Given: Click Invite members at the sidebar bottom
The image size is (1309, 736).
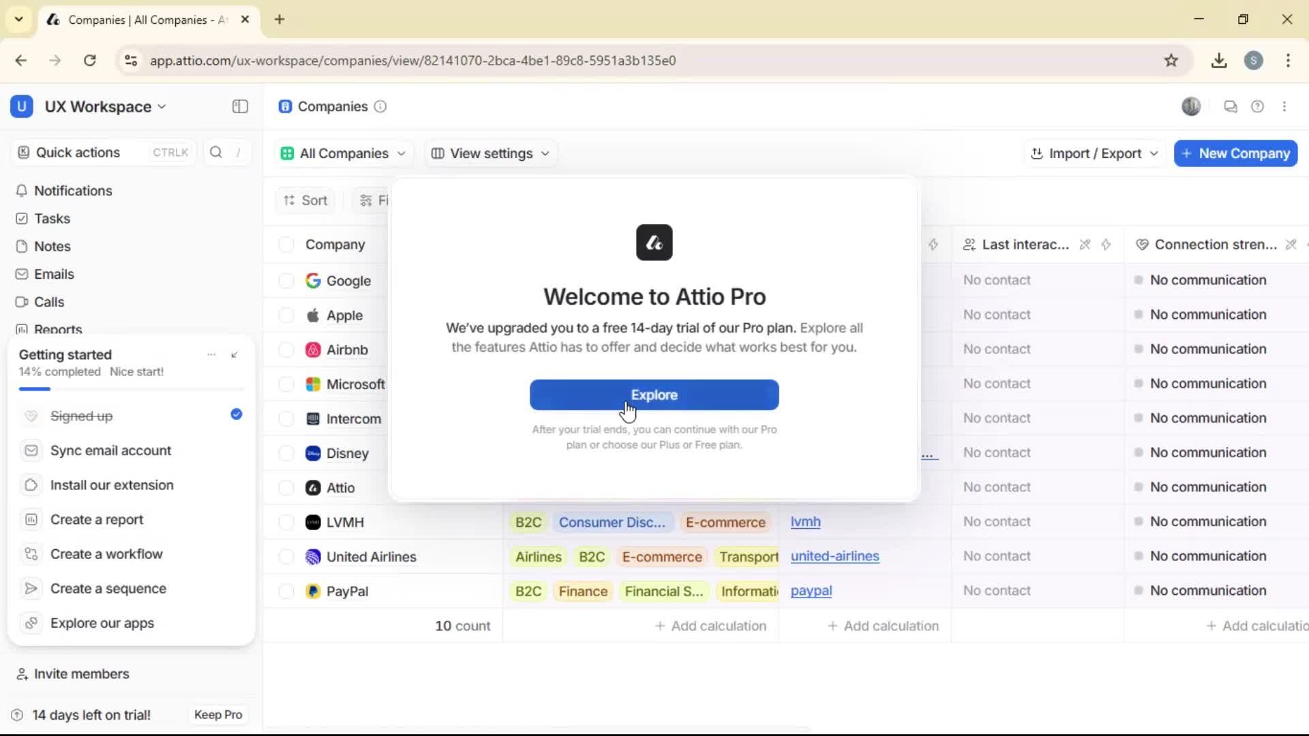Looking at the screenshot, I should pos(81,674).
